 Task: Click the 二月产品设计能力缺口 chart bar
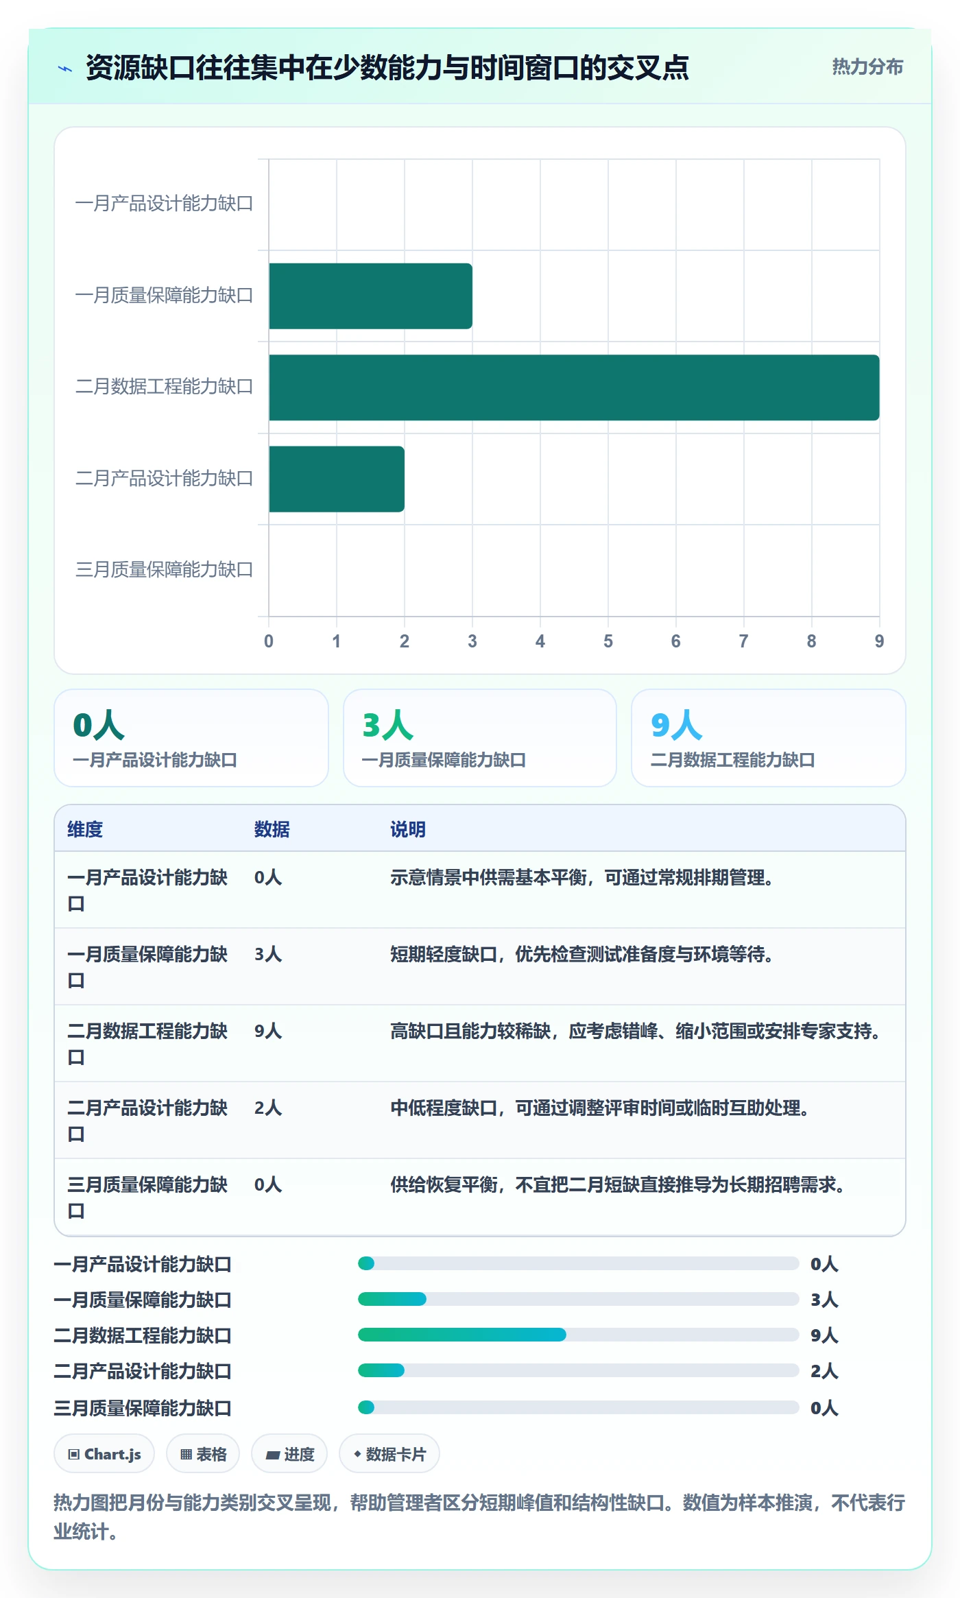[337, 479]
